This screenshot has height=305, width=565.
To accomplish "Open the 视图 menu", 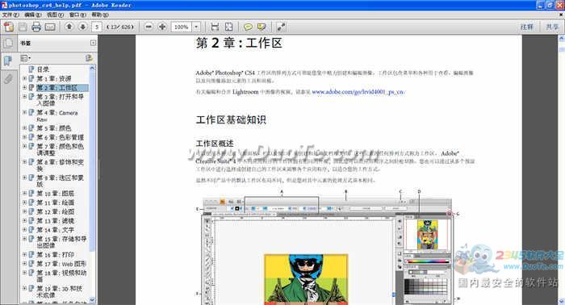I will click(x=55, y=15).
